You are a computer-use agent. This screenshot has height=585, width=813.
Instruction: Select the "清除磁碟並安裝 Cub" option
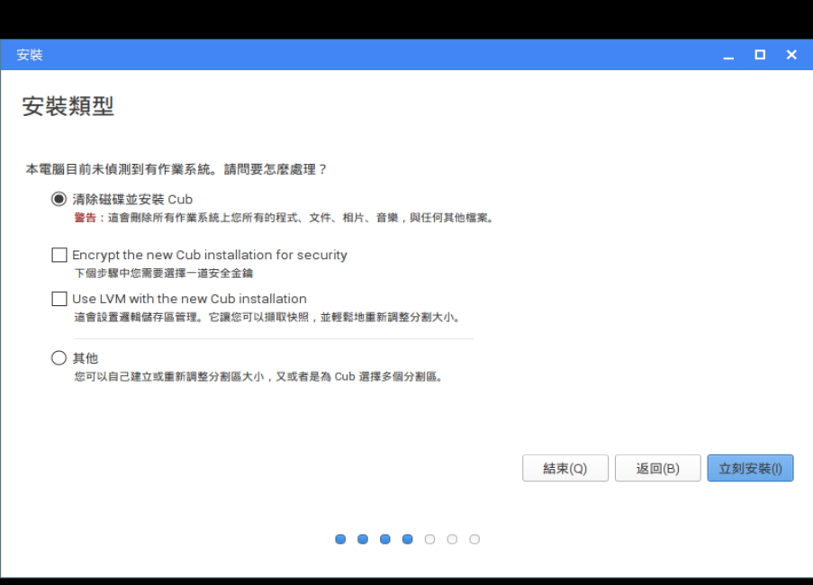coord(59,198)
